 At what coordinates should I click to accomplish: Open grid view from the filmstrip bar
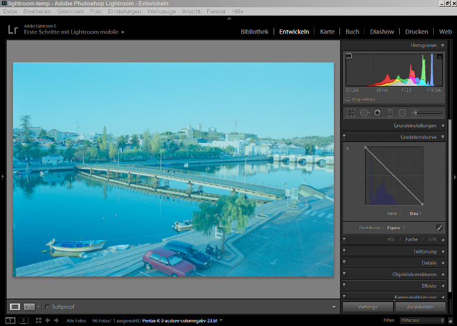(39, 320)
